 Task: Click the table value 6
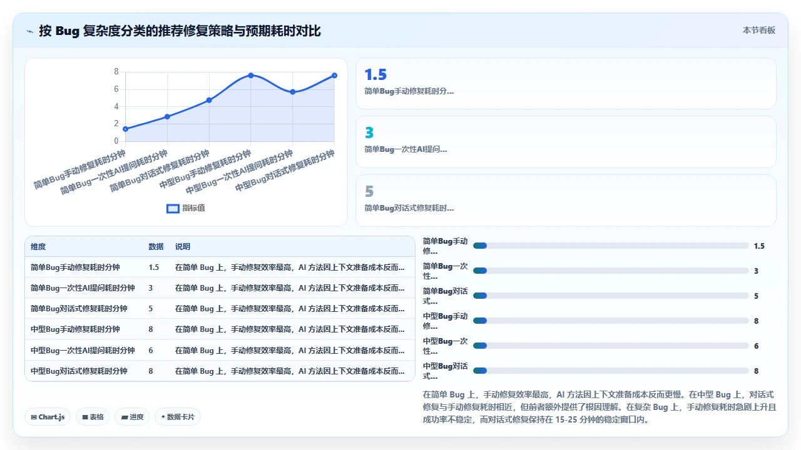click(x=151, y=351)
